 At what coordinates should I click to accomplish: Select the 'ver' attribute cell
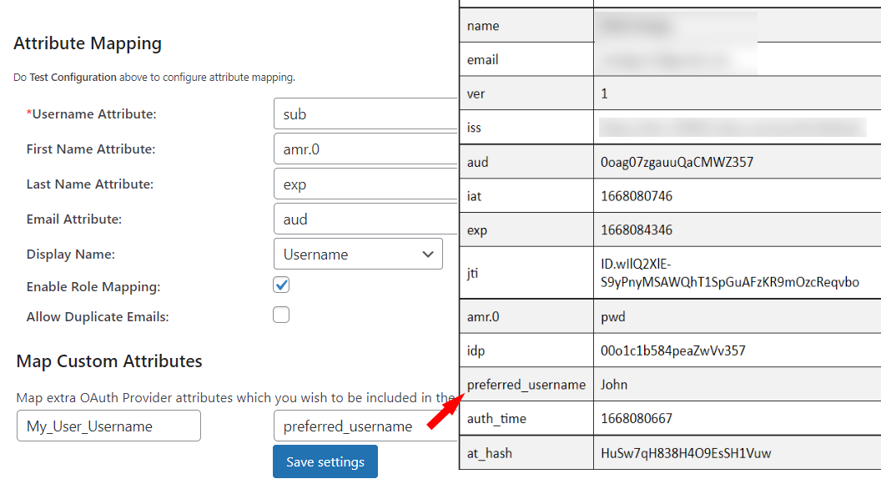coord(526,93)
